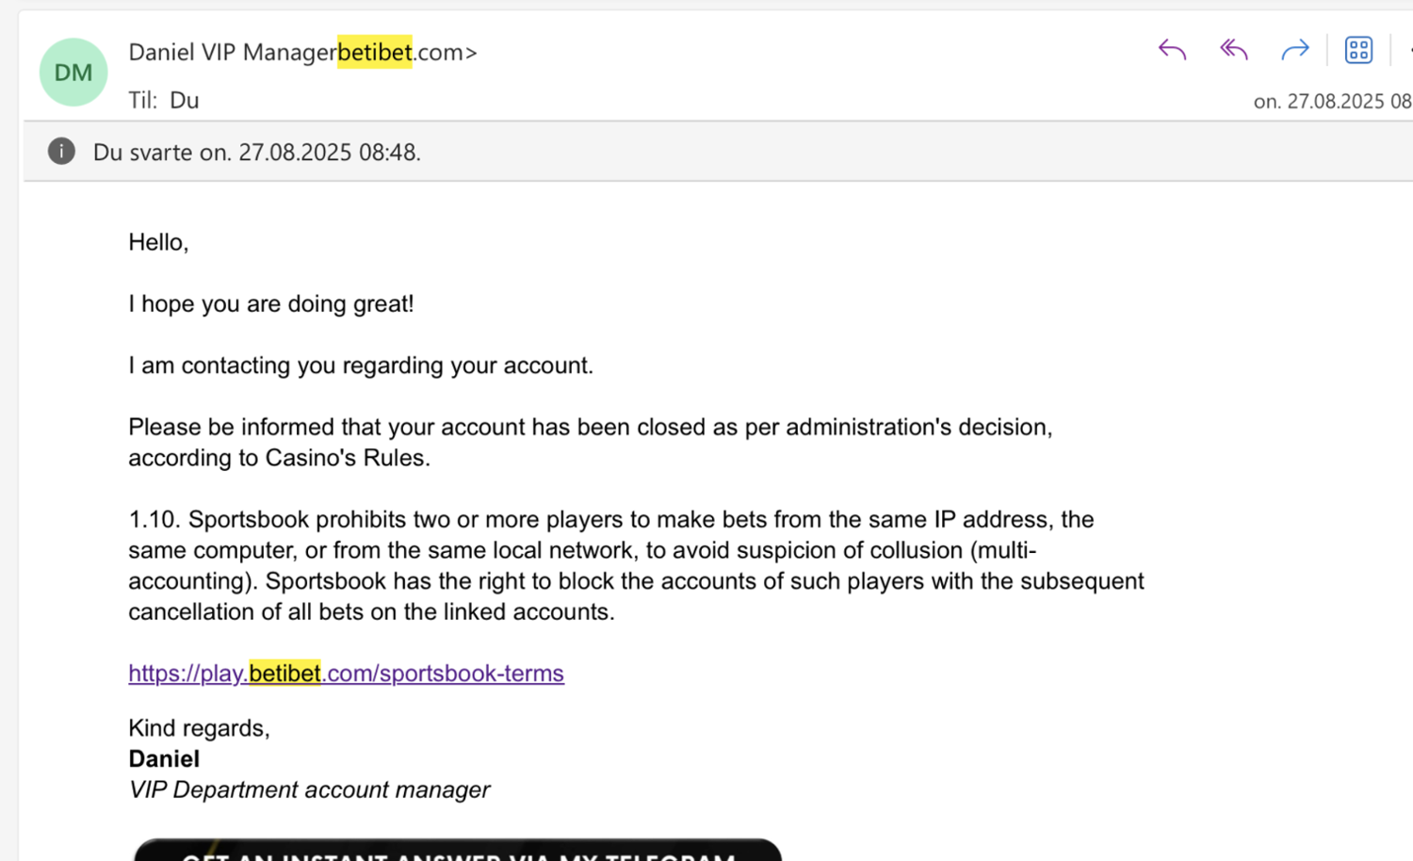Open the apps grid icon
Viewport: 1413px width, 861px height.
(x=1358, y=50)
